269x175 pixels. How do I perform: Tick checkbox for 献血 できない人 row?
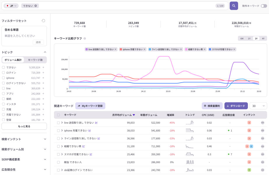pos(59,162)
